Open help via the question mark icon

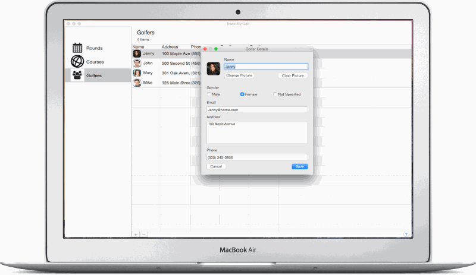click(406, 235)
